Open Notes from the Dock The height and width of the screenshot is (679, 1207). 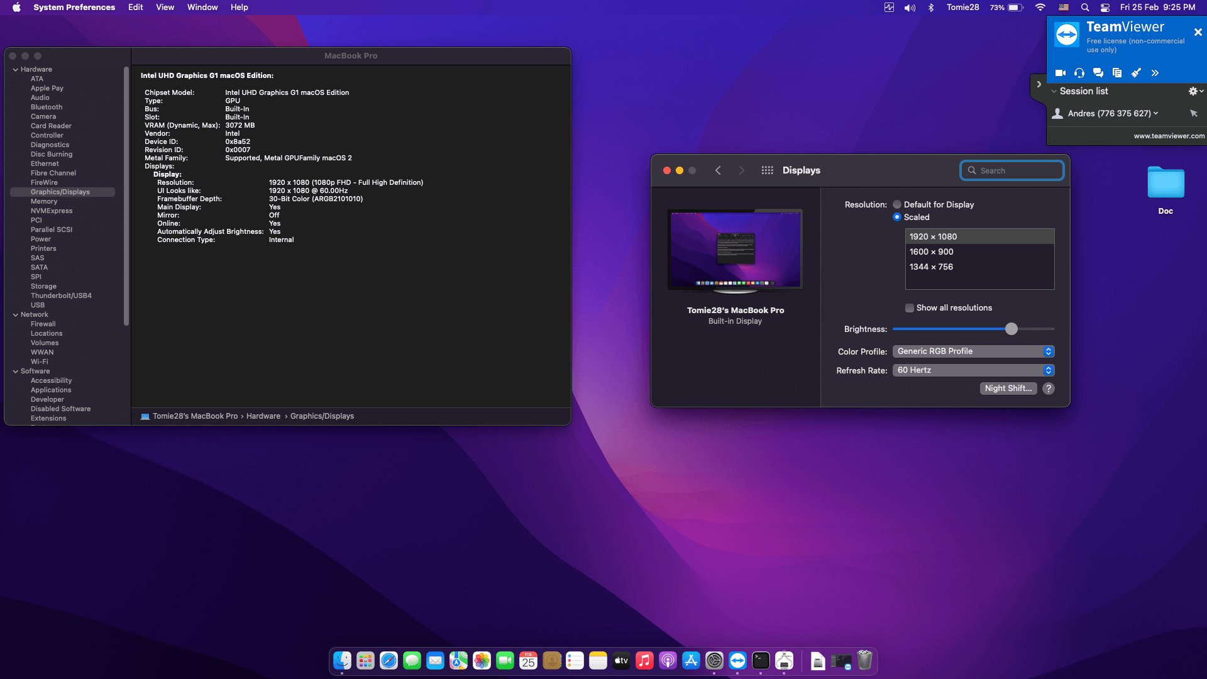(598, 661)
